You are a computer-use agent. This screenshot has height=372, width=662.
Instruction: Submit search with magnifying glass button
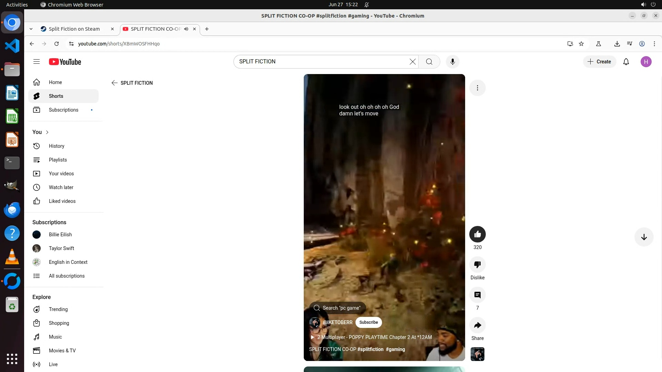(x=429, y=62)
